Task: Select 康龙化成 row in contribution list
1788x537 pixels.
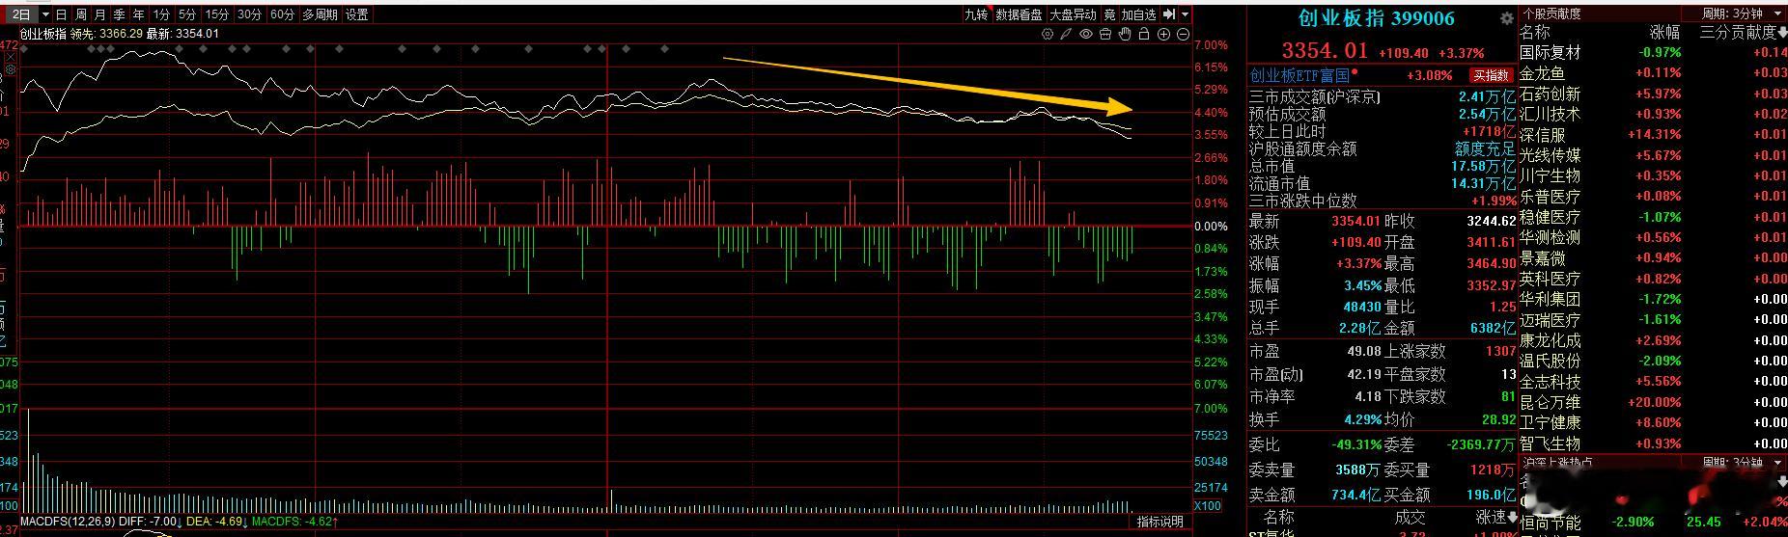Action: coord(1653,340)
